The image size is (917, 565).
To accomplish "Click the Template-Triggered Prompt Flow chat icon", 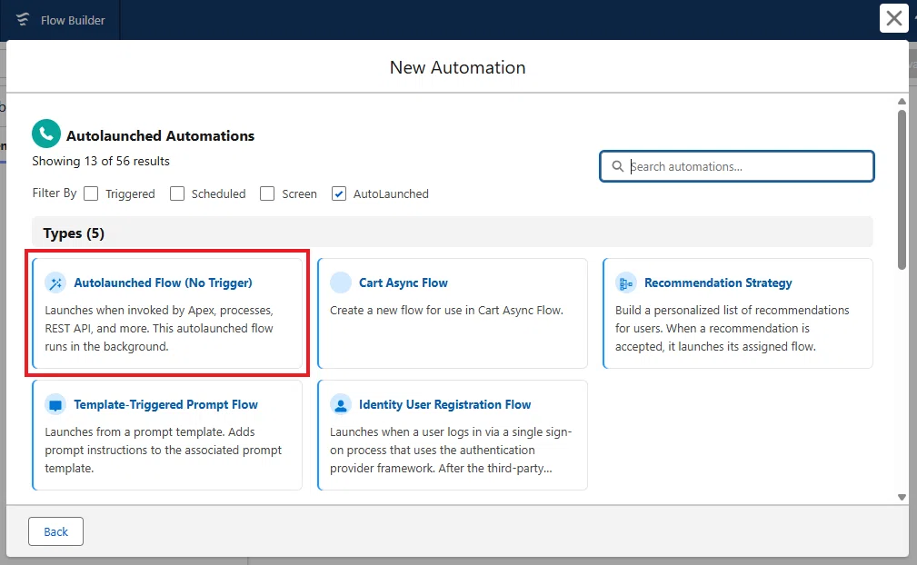I will tap(55, 404).
